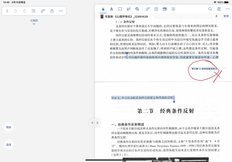Select the document handwriting squiggle tool
Screen dimensions: 232x162
pyautogui.click(x=147, y=9)
